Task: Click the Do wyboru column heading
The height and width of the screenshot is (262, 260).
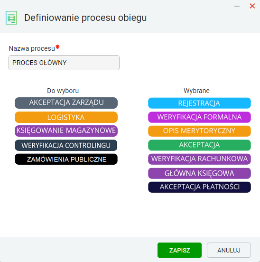Action: tap(63, 91)
